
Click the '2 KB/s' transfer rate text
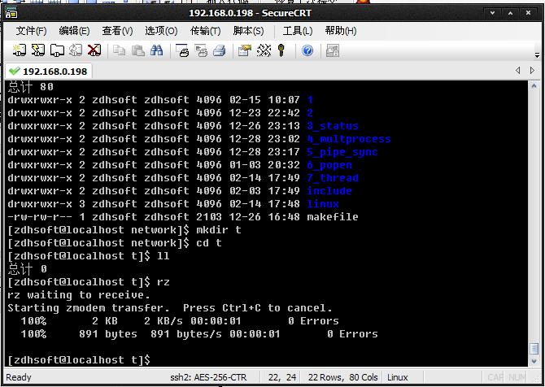163,320
